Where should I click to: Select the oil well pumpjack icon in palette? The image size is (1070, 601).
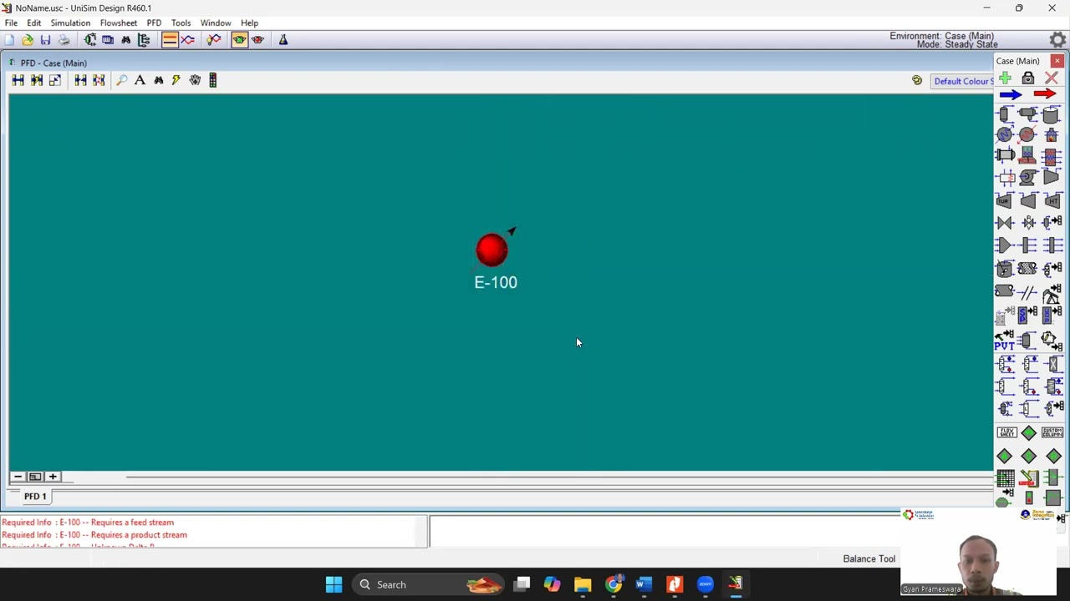click(x=1052, y=293)
